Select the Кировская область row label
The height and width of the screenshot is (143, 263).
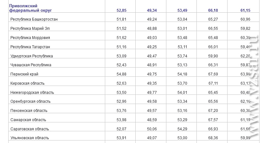click(27, 83)
